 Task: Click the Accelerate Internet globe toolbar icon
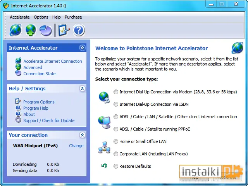pyautogui.click(x=15, y=30)
